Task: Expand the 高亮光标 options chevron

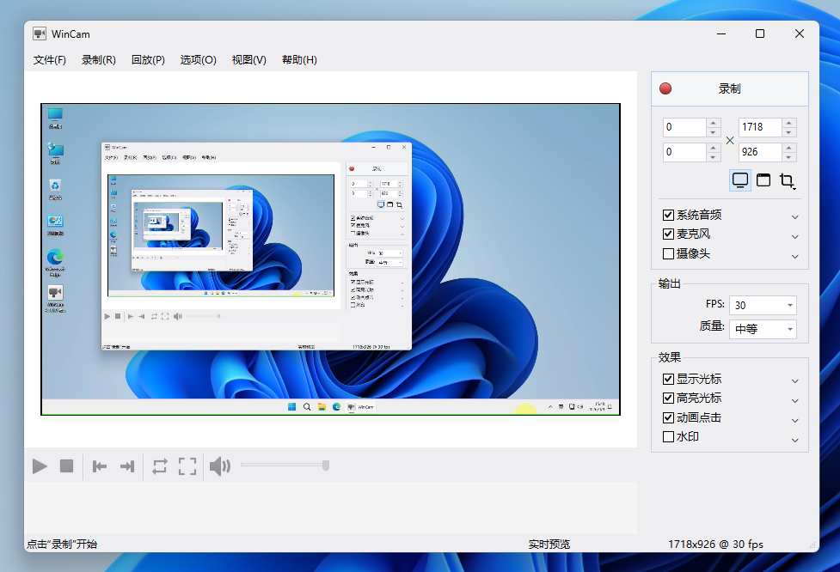Action: 795,401
